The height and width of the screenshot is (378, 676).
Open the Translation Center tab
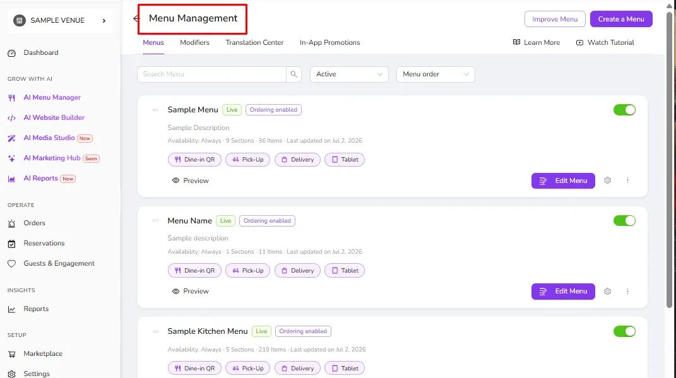[254, 43]
